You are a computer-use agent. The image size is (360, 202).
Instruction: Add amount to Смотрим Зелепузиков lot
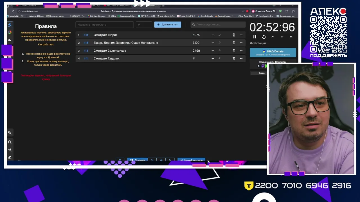[x=213, y=51]
